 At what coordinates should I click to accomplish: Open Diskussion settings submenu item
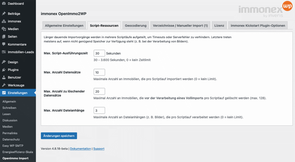point(10,120)
